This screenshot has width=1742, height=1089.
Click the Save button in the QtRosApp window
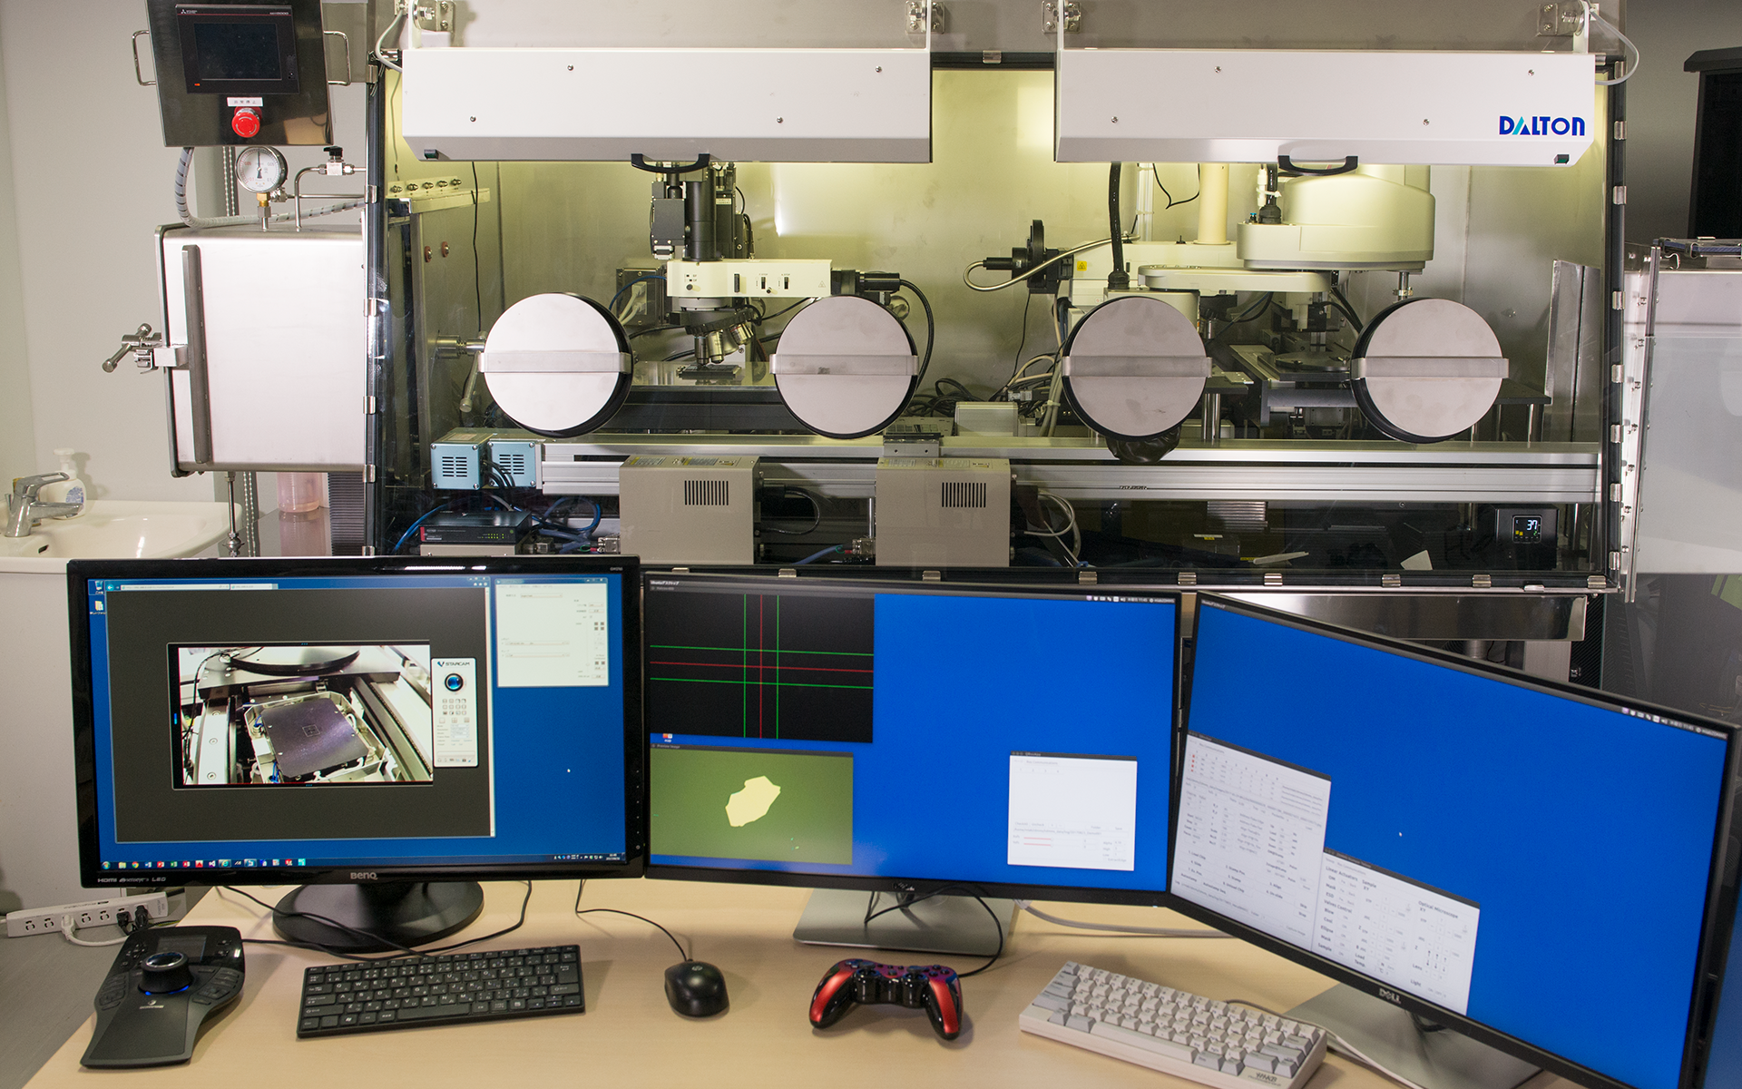pos(1118,829)
